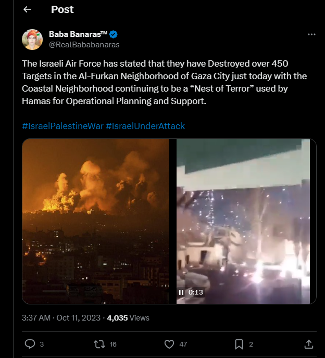Open the @RealBababanaras handle link
The image size is (325, 358).
click(84, 45)
